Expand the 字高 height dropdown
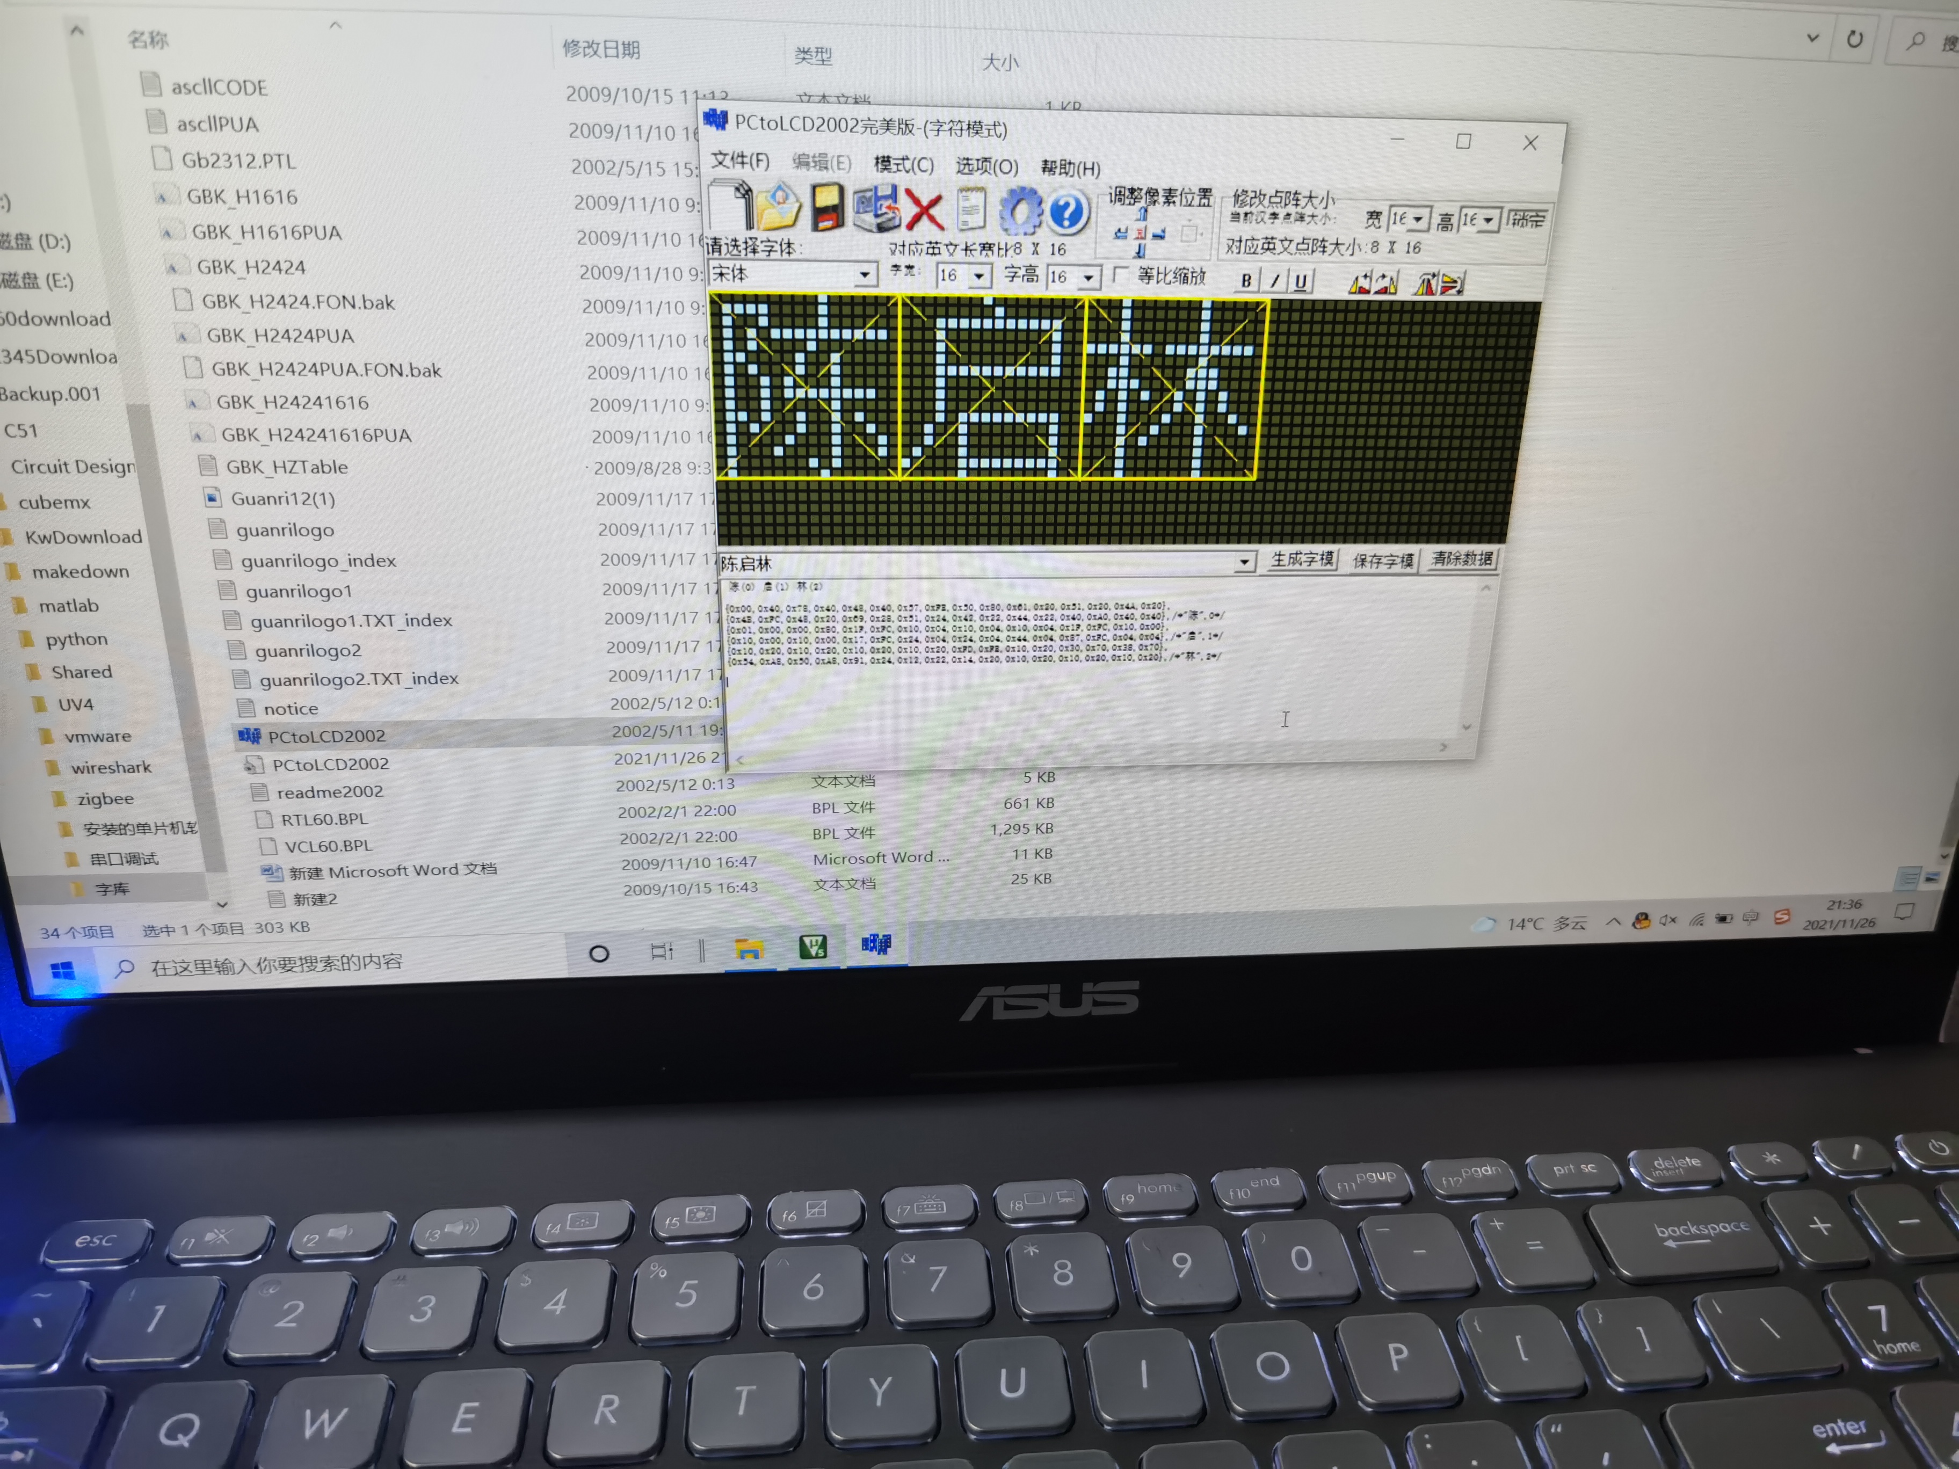The image size is (1959, 1469). pyautogui.click(x=1089, y=278)
